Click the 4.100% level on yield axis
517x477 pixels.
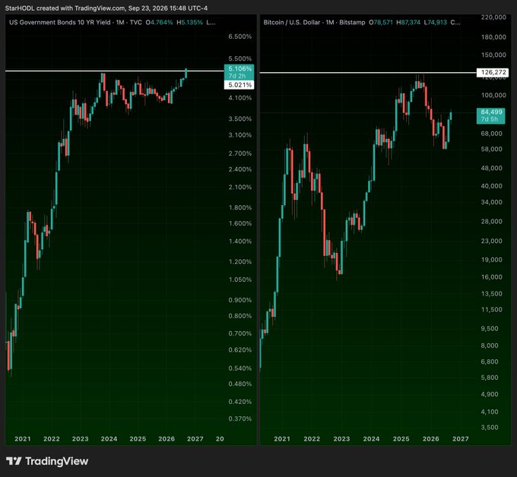(x=240, y=98)
